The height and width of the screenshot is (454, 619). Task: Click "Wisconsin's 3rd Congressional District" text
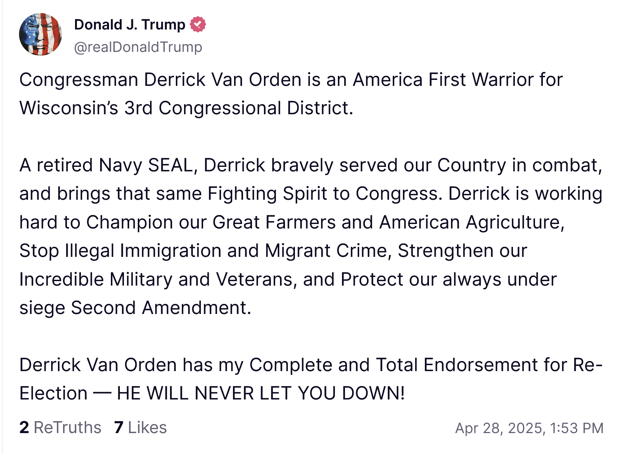point(186,108)
